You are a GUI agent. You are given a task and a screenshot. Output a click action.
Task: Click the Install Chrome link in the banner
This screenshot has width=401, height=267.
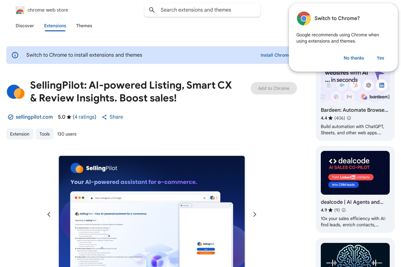[x=275, y=55]
